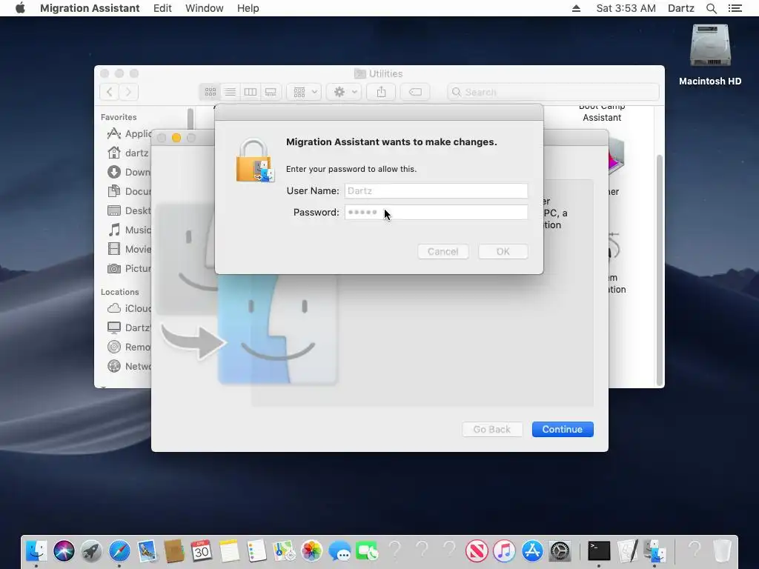
Task: Open Photos pinwheel icon in Dock
Action: pos(312,550)
